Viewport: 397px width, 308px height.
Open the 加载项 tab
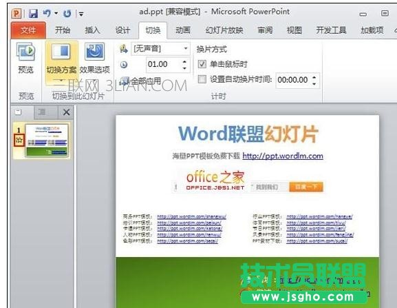point(372,30)
